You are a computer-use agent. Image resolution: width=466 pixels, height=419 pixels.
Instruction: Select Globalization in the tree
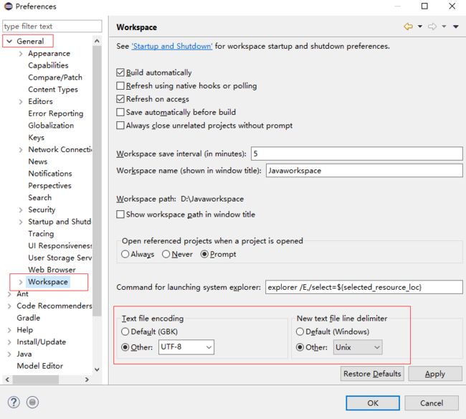pyautogui.click(x=51, y=125)
